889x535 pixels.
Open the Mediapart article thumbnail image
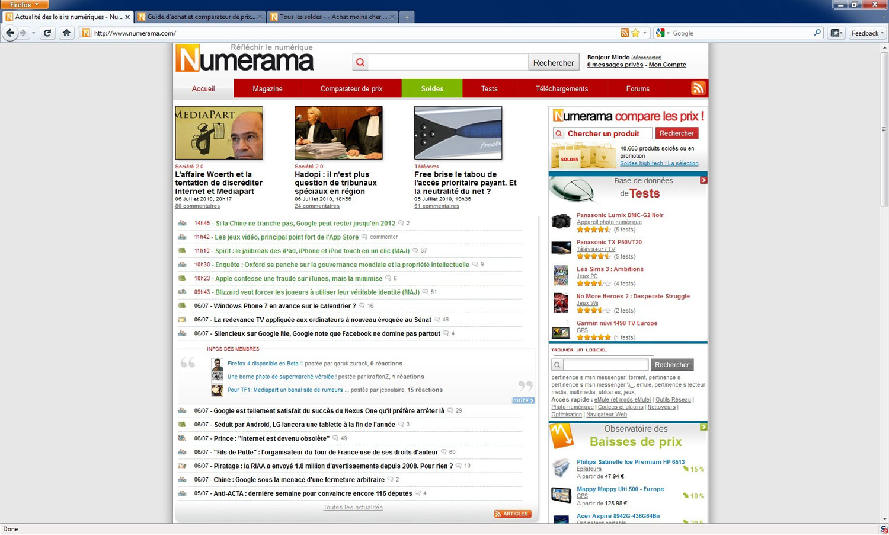click(219, 133)
